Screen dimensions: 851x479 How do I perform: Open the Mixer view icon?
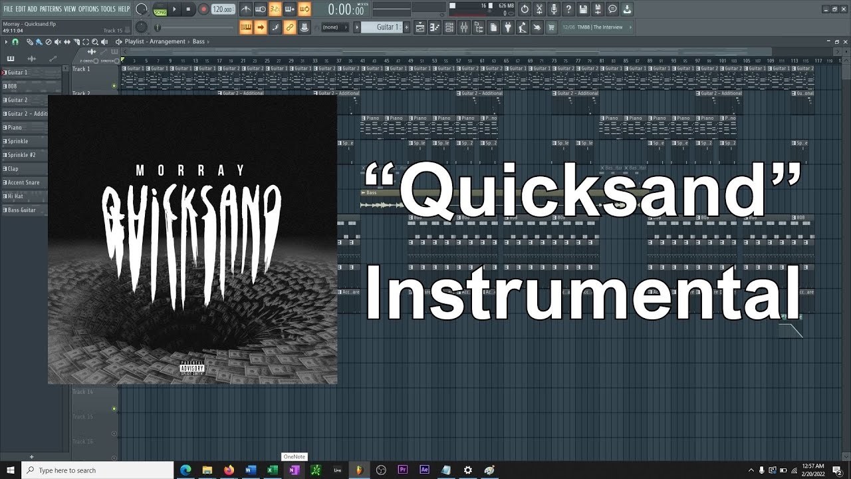(464, 27)
